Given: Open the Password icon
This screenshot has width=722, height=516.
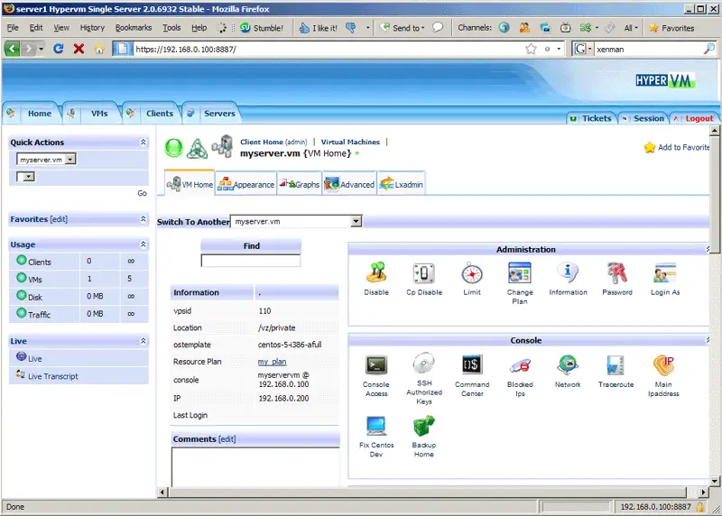Looking at the screenshot, I should click(x=616, y=273).
